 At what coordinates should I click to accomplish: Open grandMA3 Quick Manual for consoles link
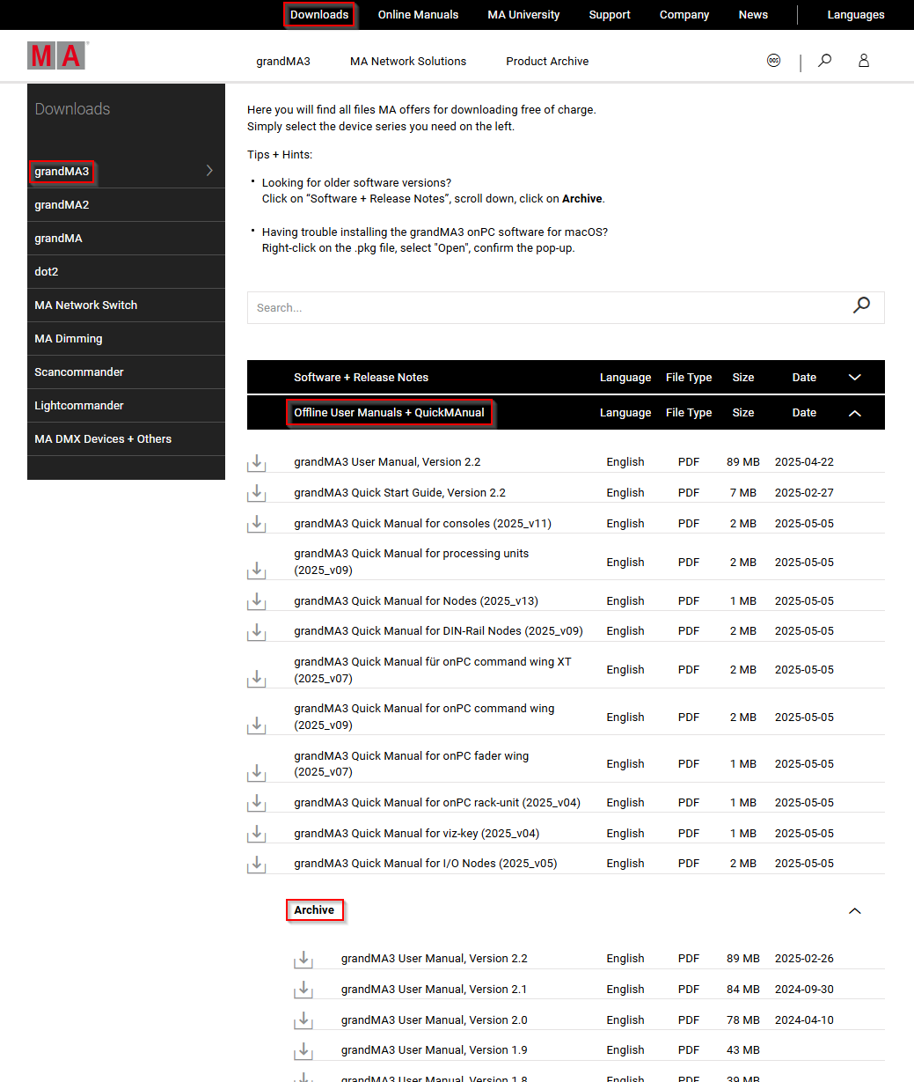pos(422,524)
